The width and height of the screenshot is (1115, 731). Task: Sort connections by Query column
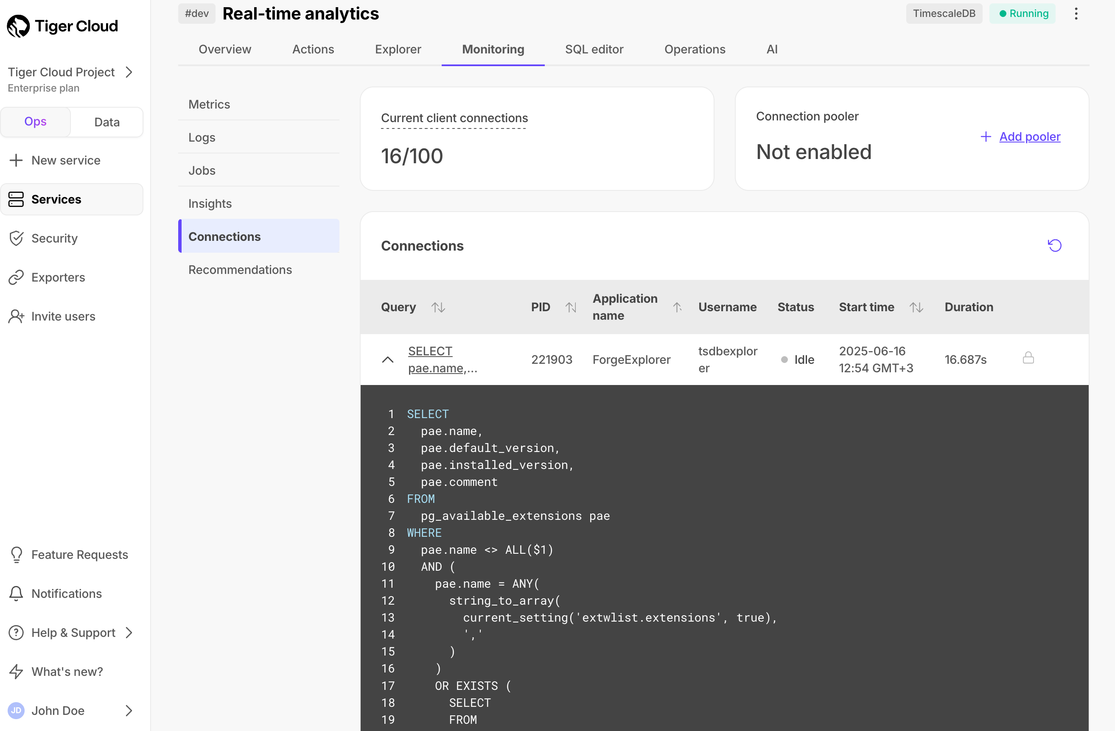438,307
